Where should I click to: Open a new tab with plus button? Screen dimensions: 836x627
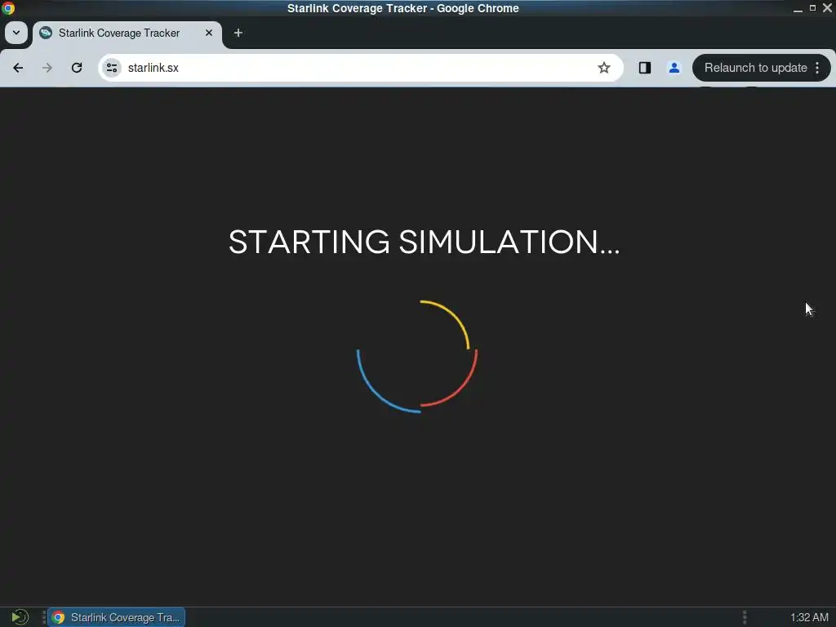[x=238, y=33]
